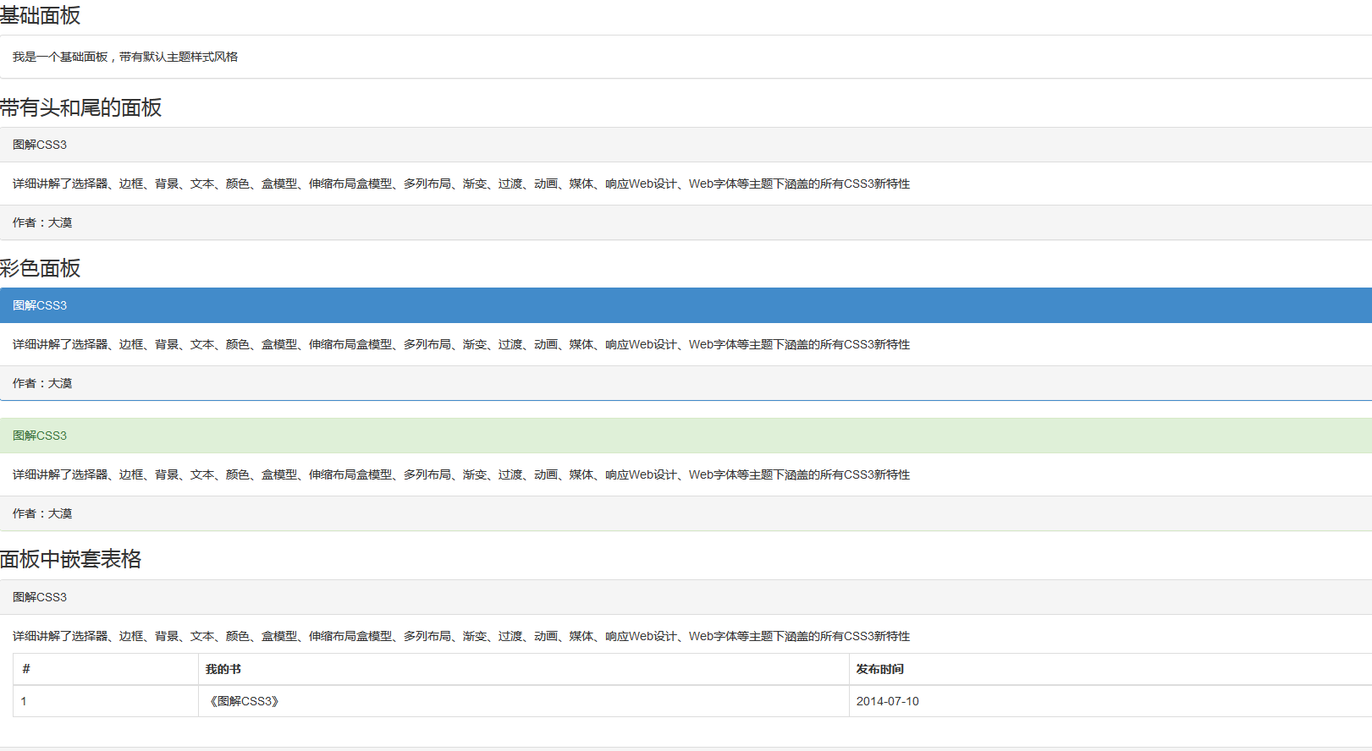Screen dimensions: 1372x751
Task: Click the 作者：大漠 footer of the green panel
Action: coord(686,513)
